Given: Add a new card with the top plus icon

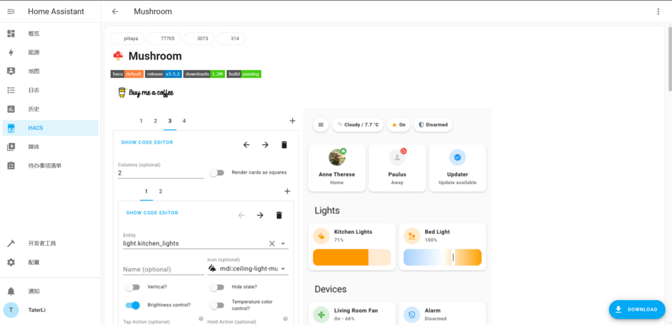Looking at the screenshot, I should 292,121.
